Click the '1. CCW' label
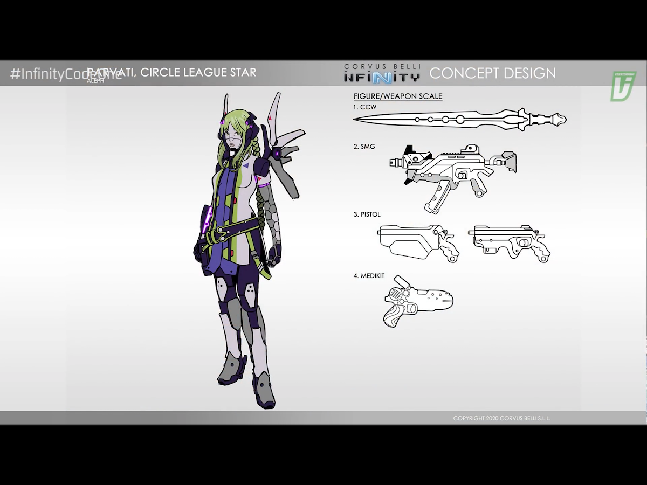Image resolution: width=647 pixels, height=485 pixels. click(x=365, y=107)
